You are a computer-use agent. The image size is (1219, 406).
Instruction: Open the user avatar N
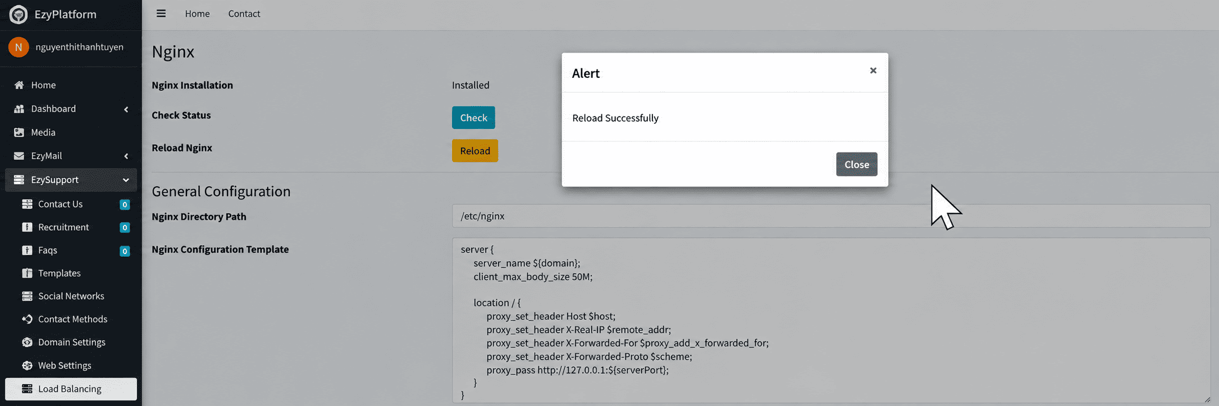point(19,47)
